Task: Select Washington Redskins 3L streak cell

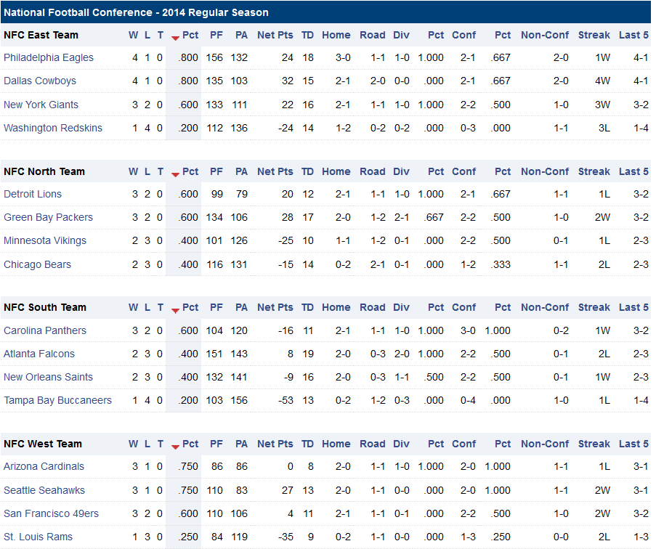Action: (604, 128)
